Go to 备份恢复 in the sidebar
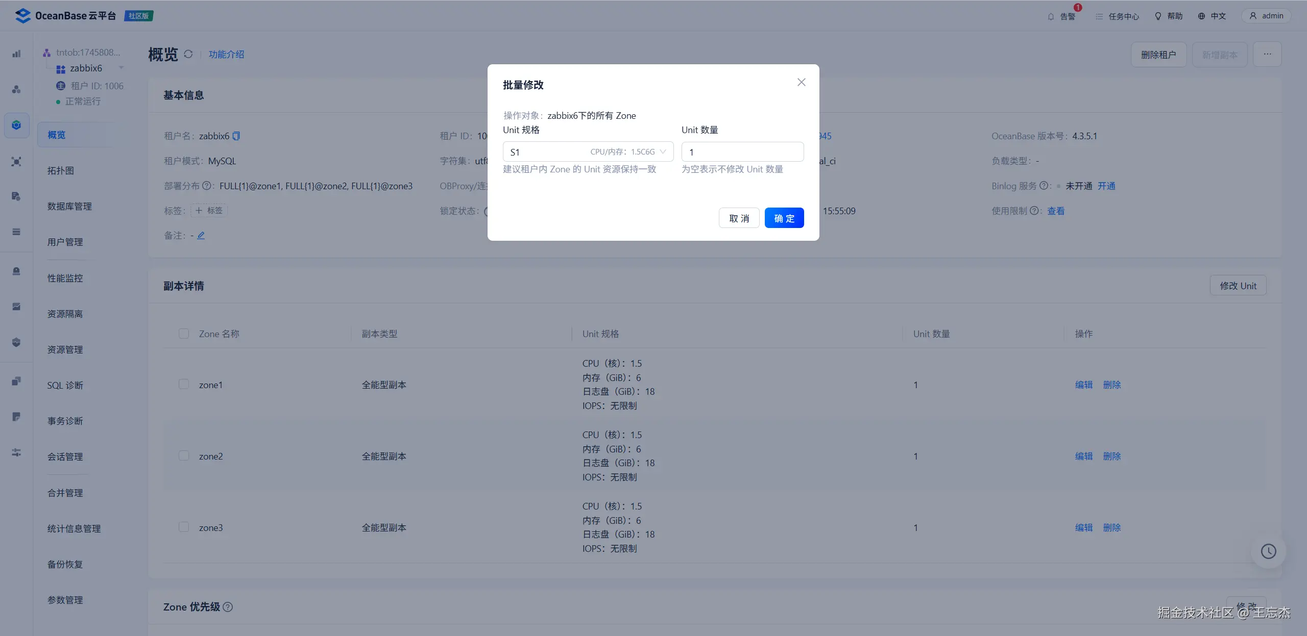 point(65,564)
